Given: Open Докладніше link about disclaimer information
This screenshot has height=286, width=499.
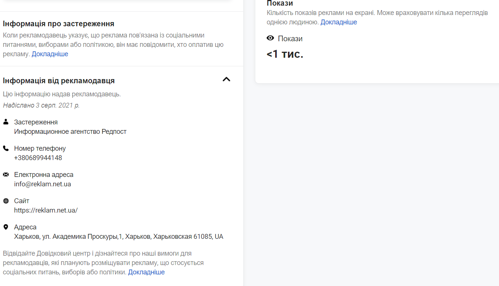Looking at the screenshot, I should pyautogui.click(x=50, y=54).
